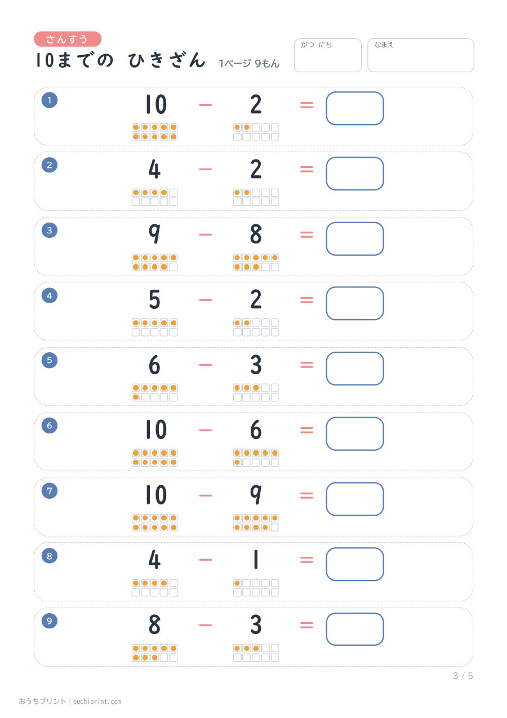Screen dimensions: 507x718
Task: Click the number 5 problem badge
Action: pyautogui.click(x=50, y=360)
